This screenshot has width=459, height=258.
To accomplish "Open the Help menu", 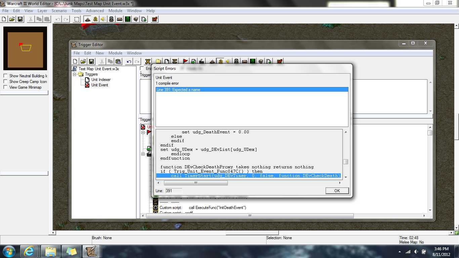I will pyautogui.click(x=151, y=11).
